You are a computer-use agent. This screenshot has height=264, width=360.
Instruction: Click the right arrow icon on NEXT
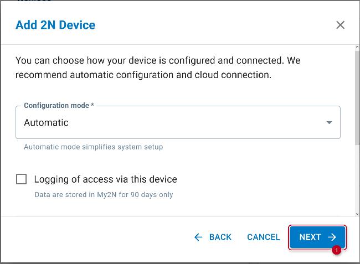tap(332, 237)
